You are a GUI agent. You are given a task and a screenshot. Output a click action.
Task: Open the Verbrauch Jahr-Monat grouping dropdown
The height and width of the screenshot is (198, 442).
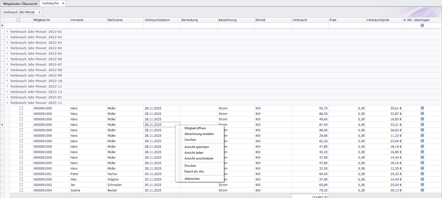(22, 12)
